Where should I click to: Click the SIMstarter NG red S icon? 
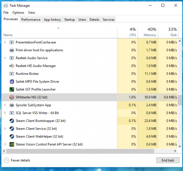coord(12,97)
